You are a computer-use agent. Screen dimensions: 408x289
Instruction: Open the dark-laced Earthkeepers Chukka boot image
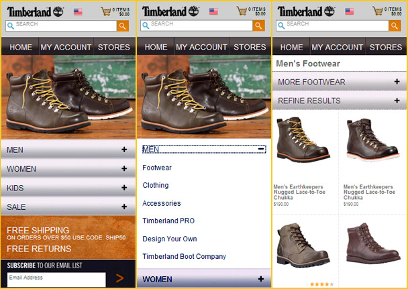pyautogui.click(x=372, y=139)
